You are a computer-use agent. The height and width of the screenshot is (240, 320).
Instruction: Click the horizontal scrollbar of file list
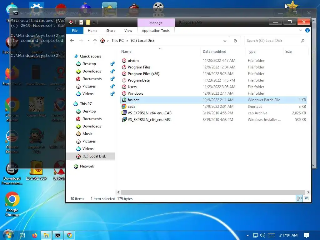213,192
